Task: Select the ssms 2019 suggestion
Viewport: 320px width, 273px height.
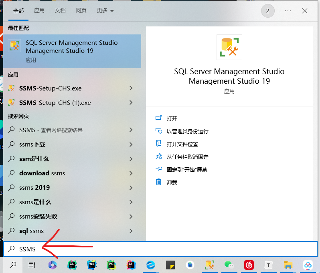Action: pyautogui.click(x=72, y=188)
